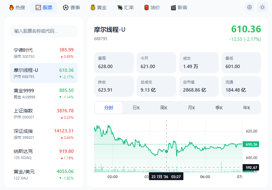Toggle light/dark theme with the sun icon
272x190 pixels.
coord(262,7)
